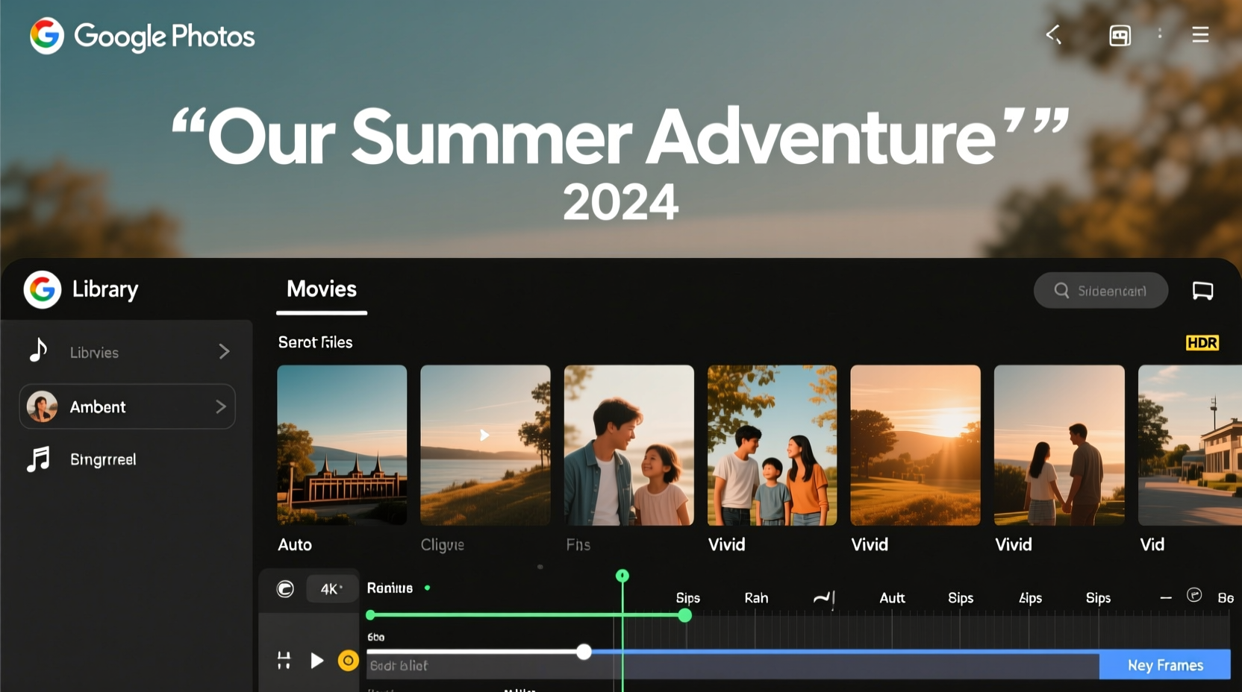Open the monitor icon beside the search bar
The height and width of the screenshot is (692, 1242).
pos(1202,290)
